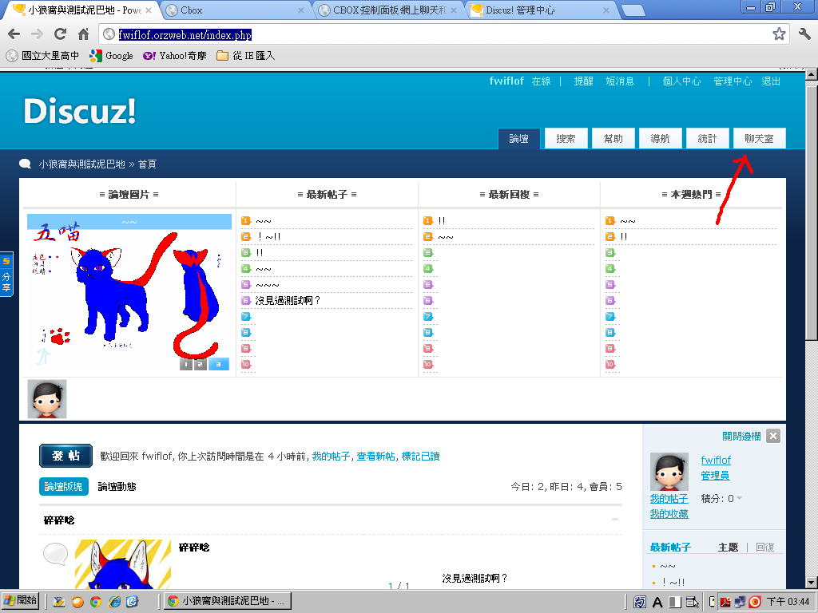Reload the page with refresh icon
Image resolution: width=818 pixels, height=613 pixels.
pyautogui.click(x=60, y=34)
